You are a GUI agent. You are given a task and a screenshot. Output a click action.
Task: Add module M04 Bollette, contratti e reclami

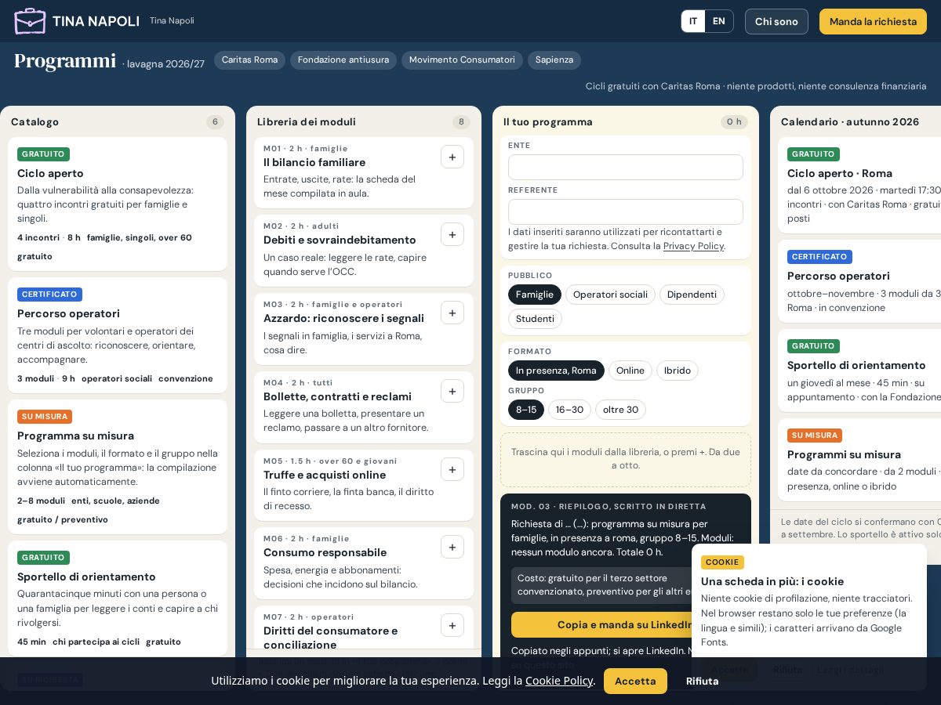[x=452, y=391]
